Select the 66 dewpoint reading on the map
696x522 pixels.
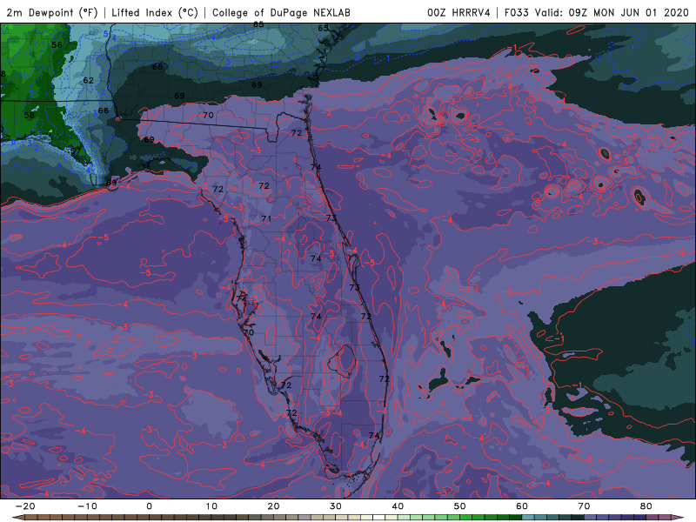[x=103, y=110]
